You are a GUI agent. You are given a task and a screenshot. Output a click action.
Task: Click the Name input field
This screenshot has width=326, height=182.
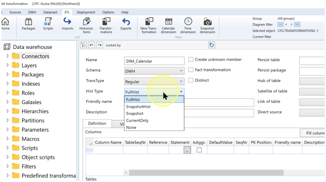tap(154, 61)
